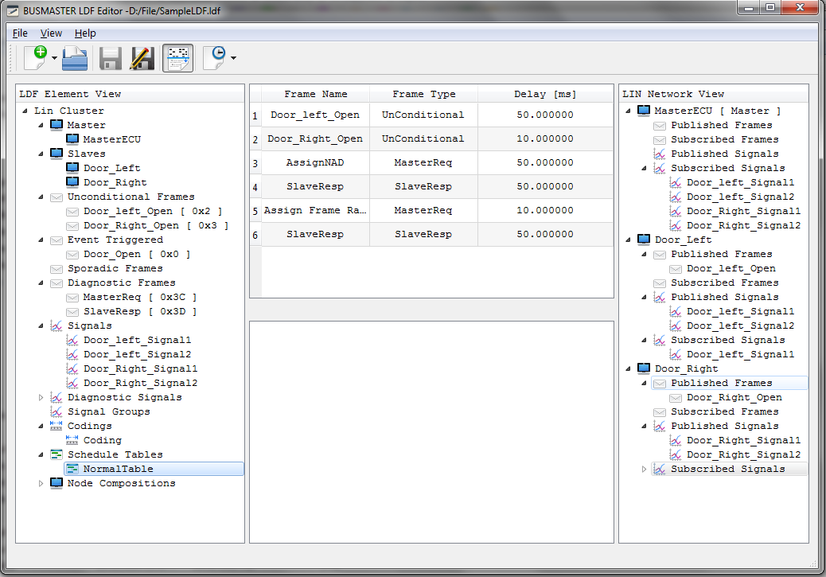Collapse the Slaves node
This screenshot has width=826, height=577.
click(41, 154)
